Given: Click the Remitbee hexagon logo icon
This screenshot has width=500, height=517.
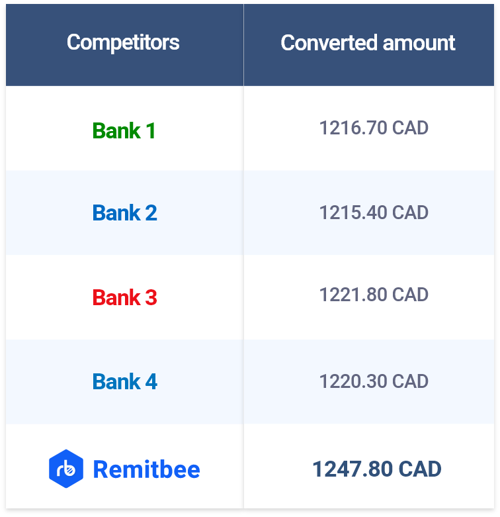Looking at the screenshot, I should pyautogui.click(x=66, y=469).
